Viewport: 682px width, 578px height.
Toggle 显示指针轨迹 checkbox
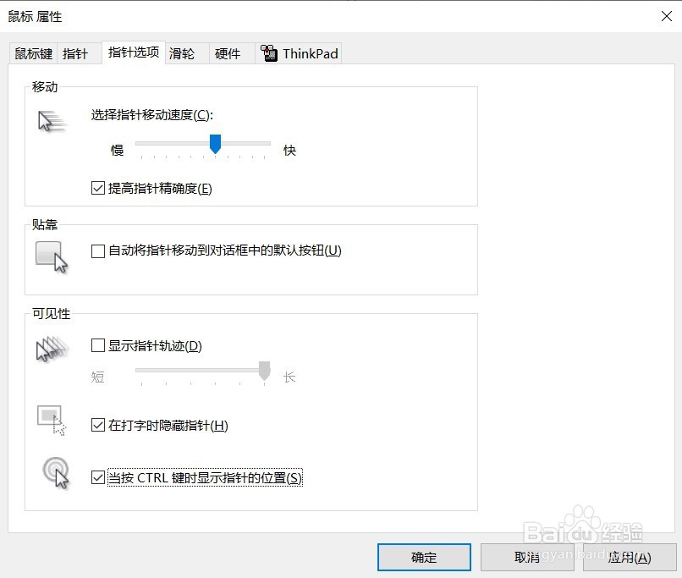click(98, 345)
